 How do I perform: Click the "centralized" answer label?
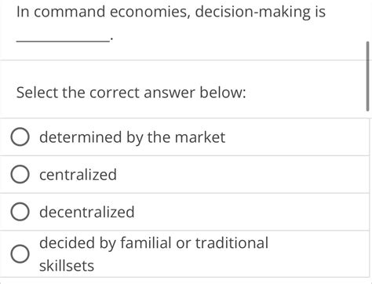(x=78, y=175)
